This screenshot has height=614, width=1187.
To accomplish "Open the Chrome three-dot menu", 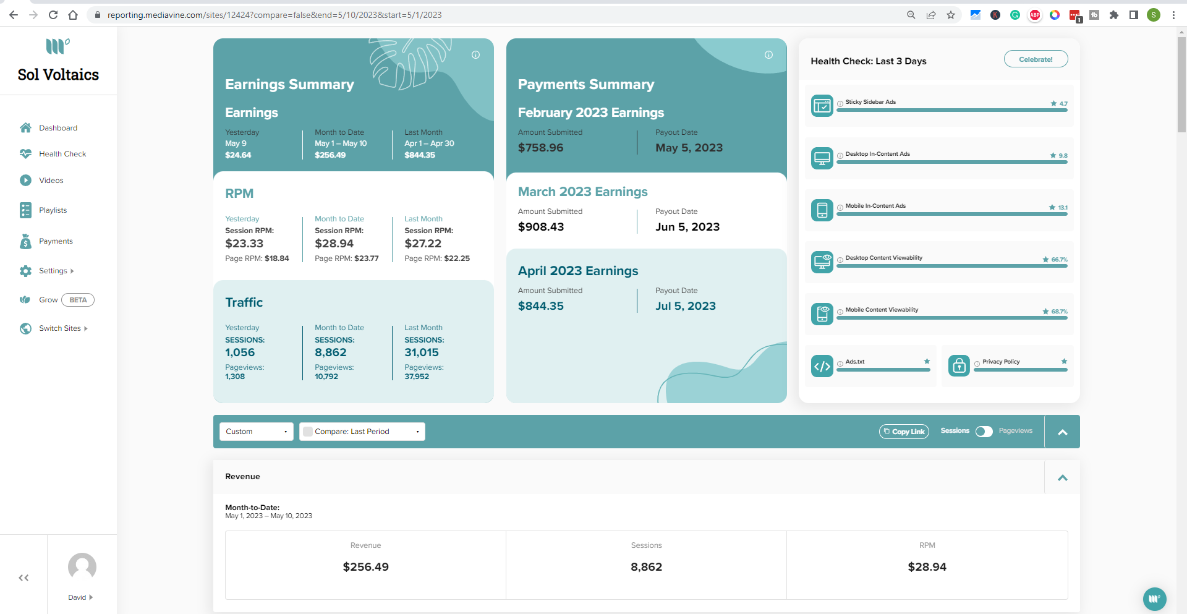I will [x=1173, y=15].
